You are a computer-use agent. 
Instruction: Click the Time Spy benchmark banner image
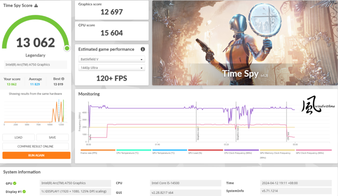(245, 43)
